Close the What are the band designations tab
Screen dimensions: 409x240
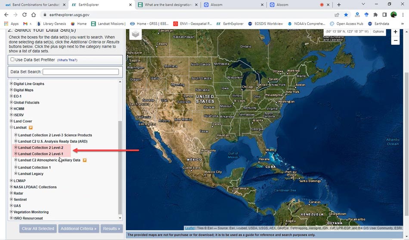tap(196, 5)
